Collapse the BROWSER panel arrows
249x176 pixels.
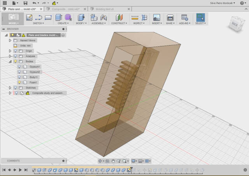[x=4, y=29]
